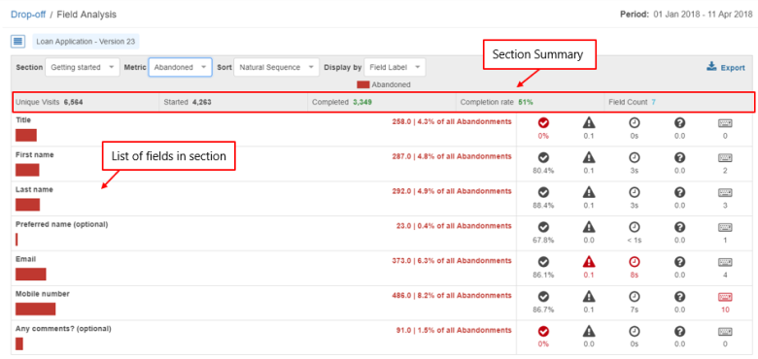Image resolution: width=758 pixels, height=359 pixels.
Task: Click the clock icon in Title row
Action: click(634, 123)
